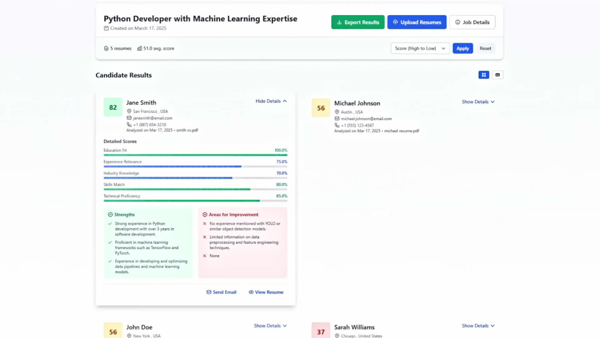
Task: Click michael.johnson@email.com address
Action: coord(366,119)
